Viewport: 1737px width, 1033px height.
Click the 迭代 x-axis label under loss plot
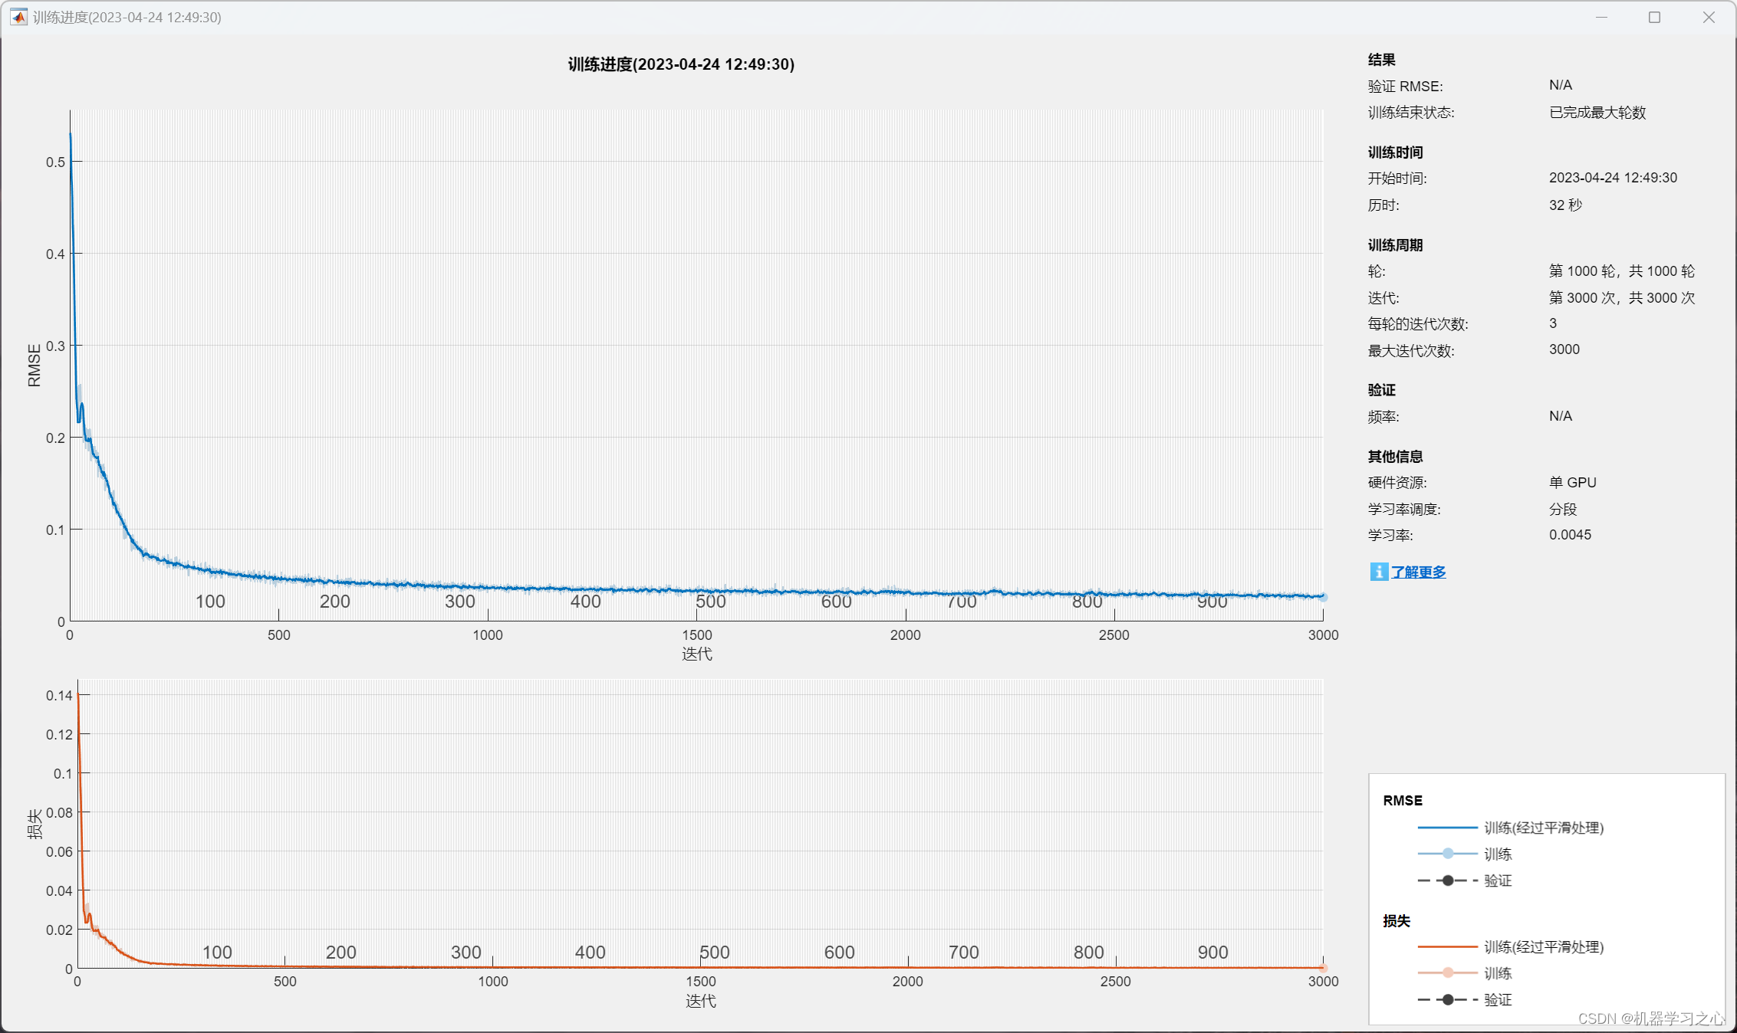click(700, 1001)
